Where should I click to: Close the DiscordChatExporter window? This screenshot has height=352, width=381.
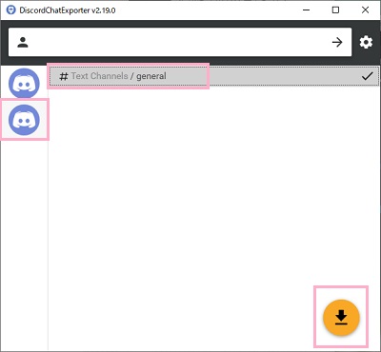[x=365, y=10]
